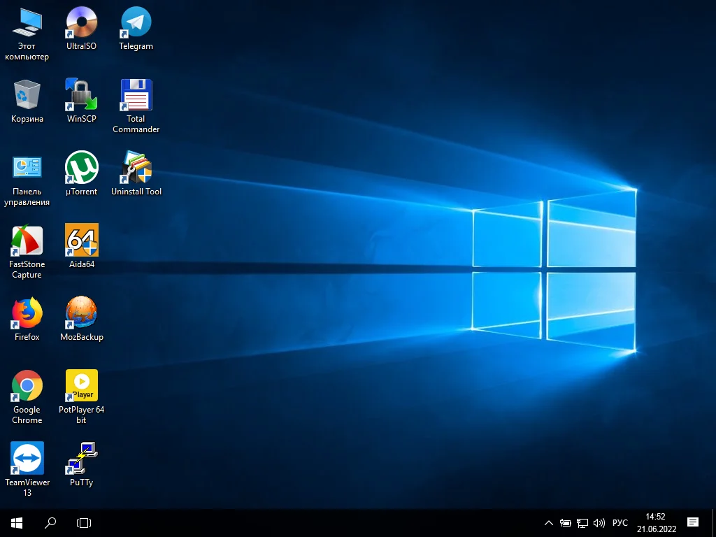Select the Aida64 desktop icon
Image resolution: width=716 pixels, height=537 pixels.
point(81,241)
